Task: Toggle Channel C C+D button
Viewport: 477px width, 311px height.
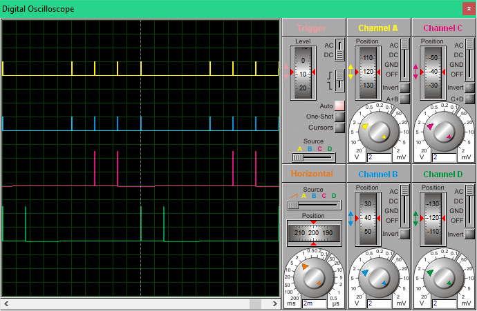Action: pos(469,99)
